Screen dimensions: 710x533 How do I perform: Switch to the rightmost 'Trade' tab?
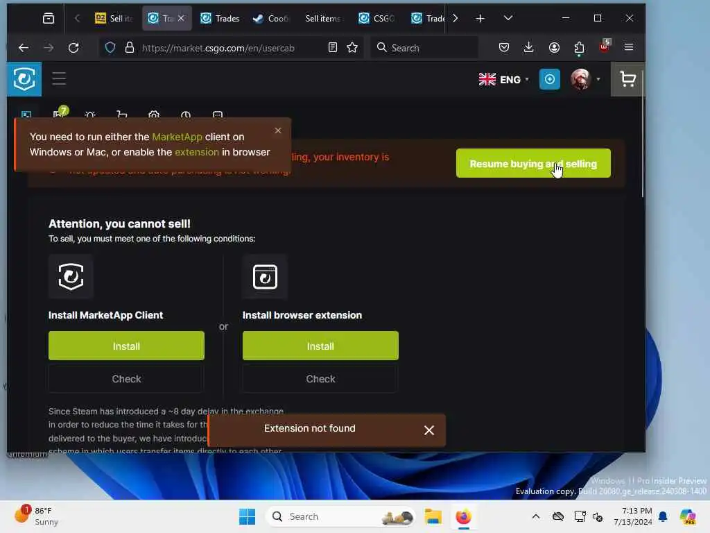[x=428, y=18]
